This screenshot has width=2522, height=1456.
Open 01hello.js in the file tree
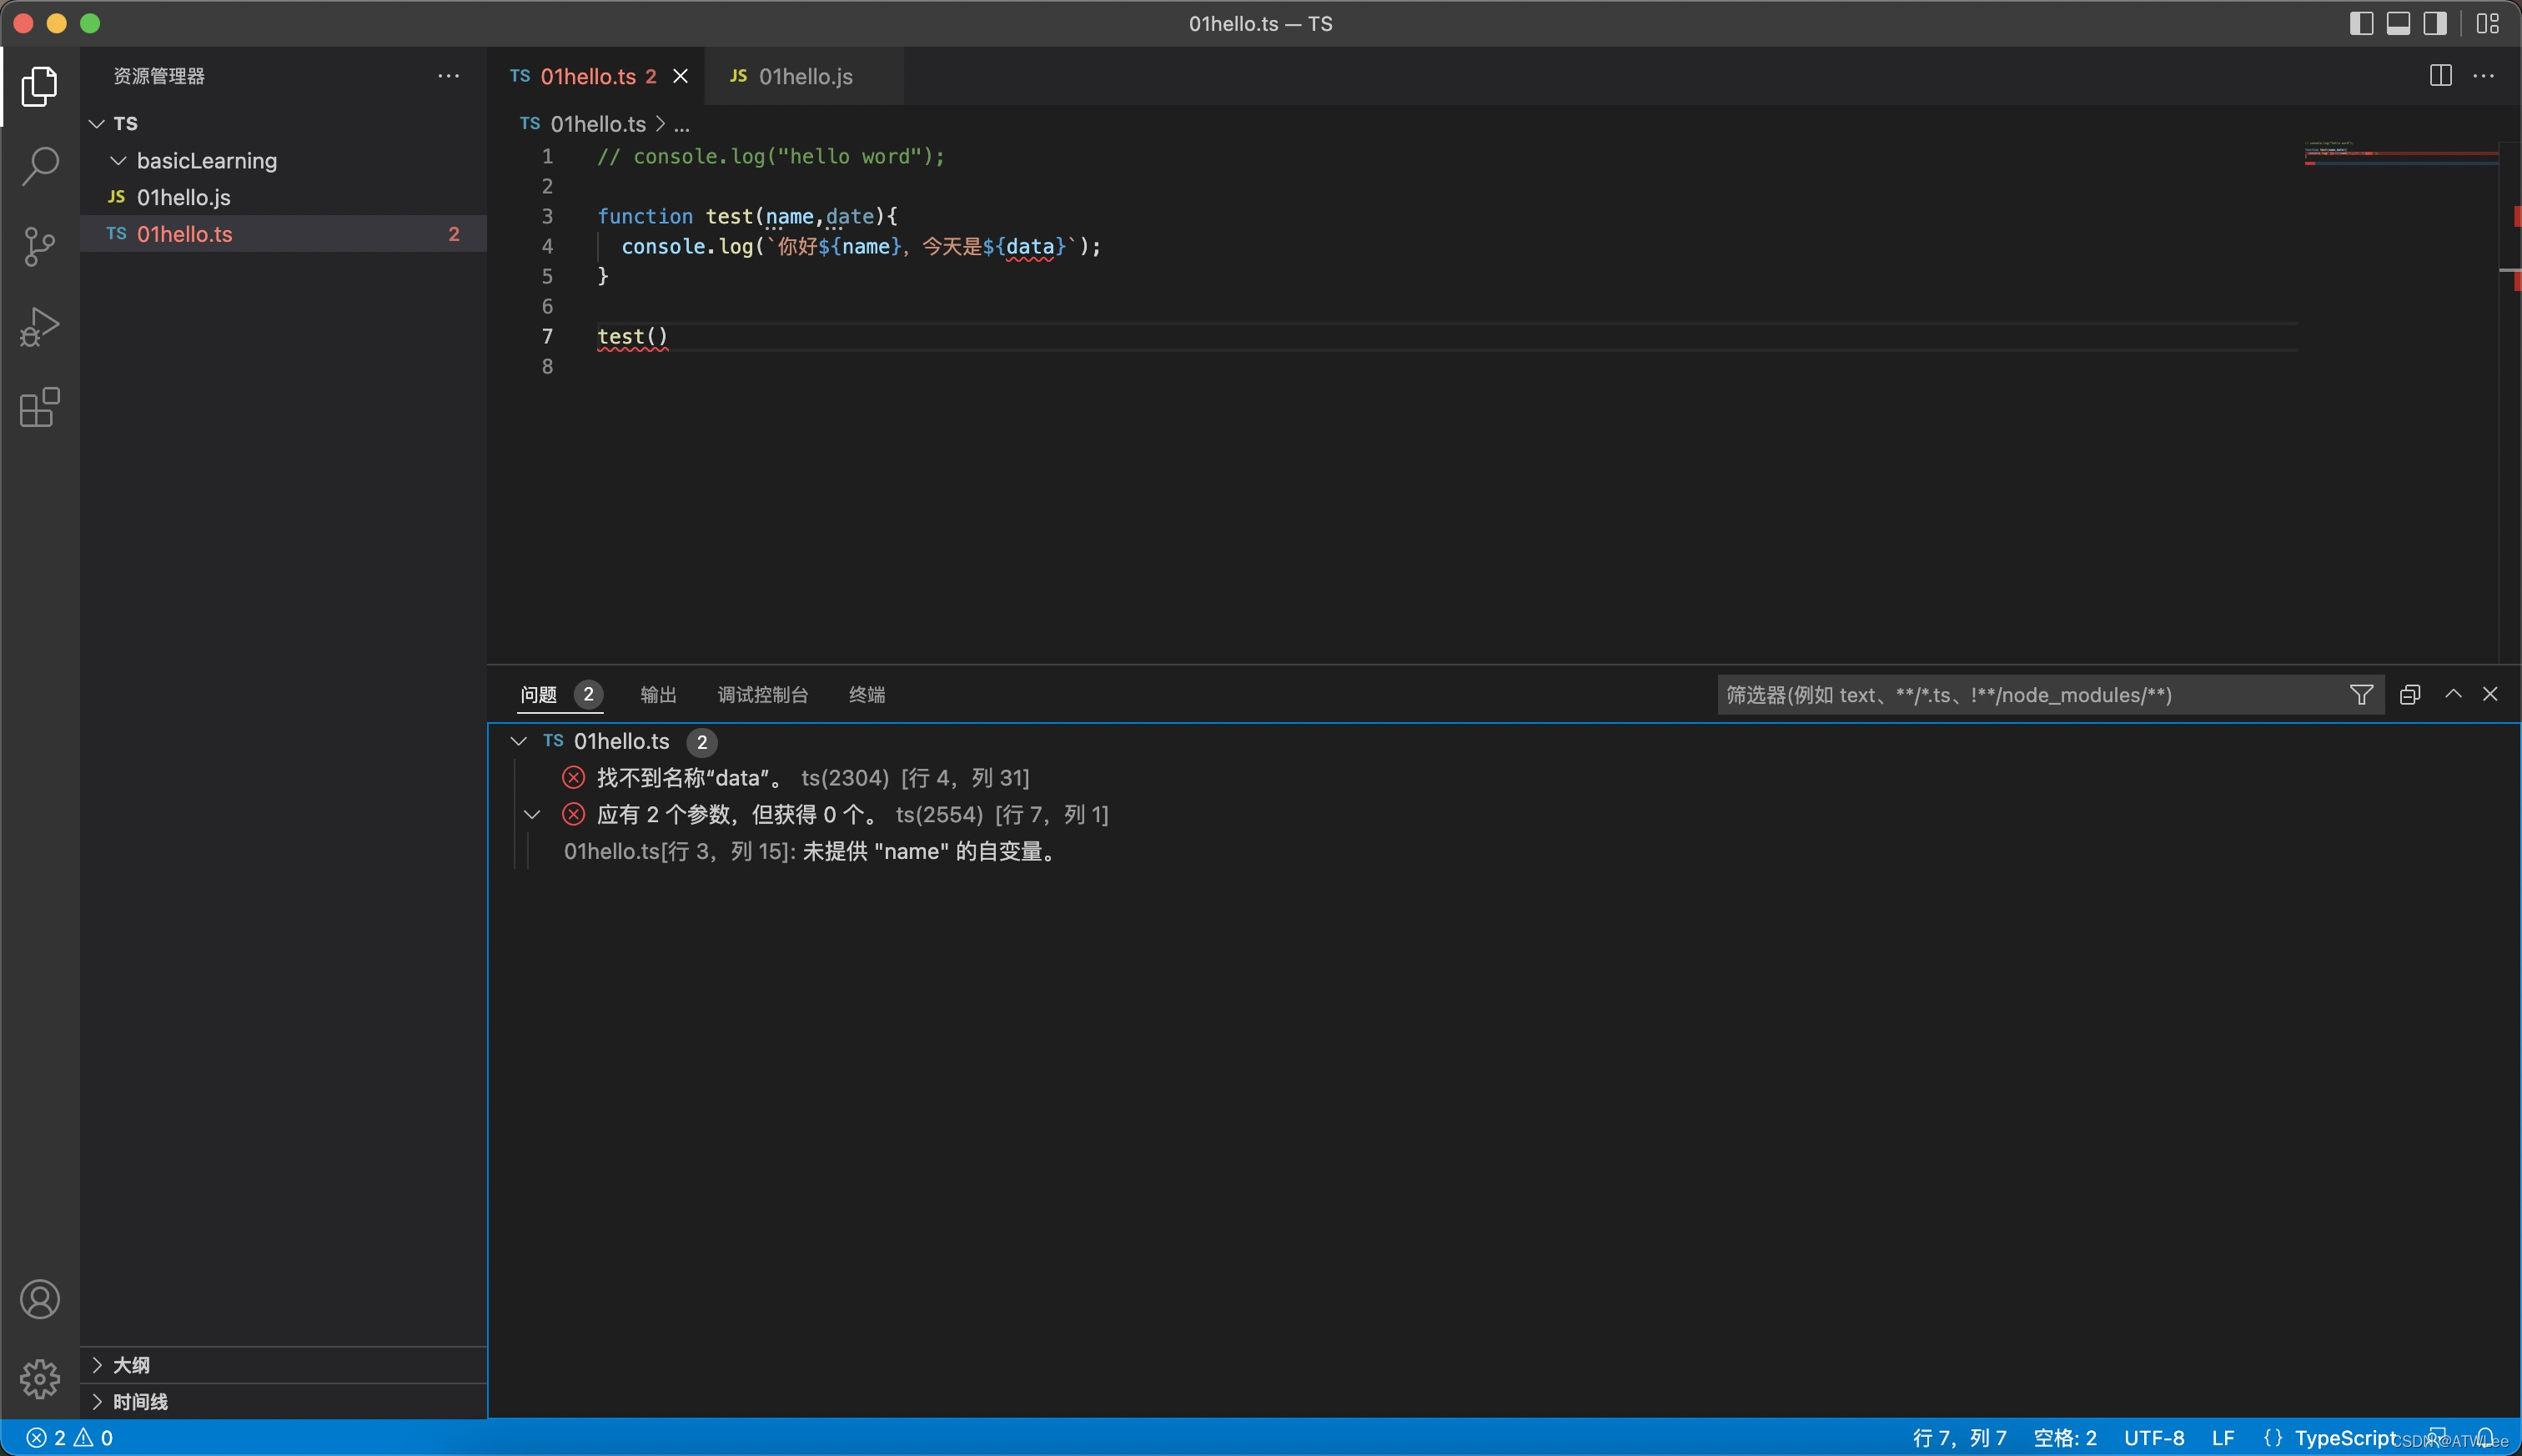(283, 197)
